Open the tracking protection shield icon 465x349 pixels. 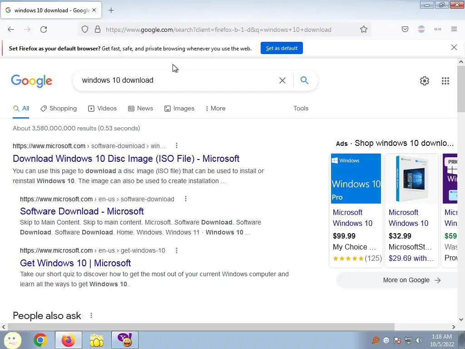(x=85, y=30)
